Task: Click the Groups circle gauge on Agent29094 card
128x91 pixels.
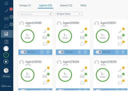Action: (x=65, y=75)
